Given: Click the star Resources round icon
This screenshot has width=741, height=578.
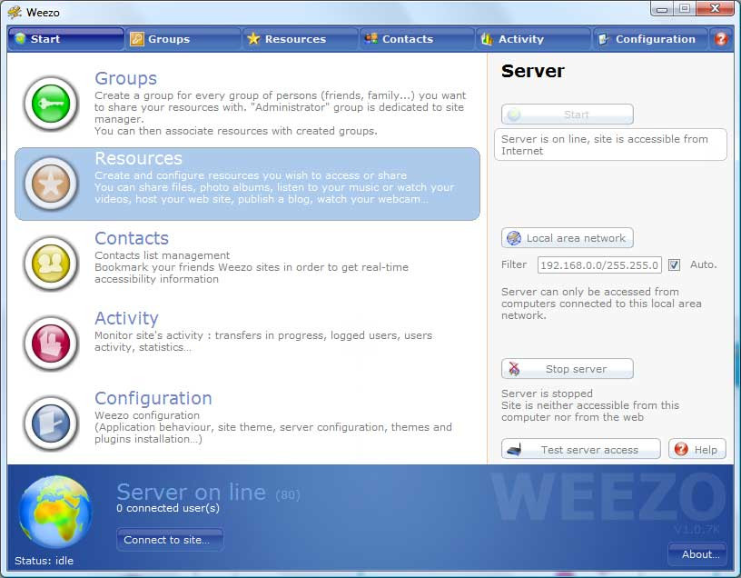Looking at the screenshot, I should pos(51,184).
